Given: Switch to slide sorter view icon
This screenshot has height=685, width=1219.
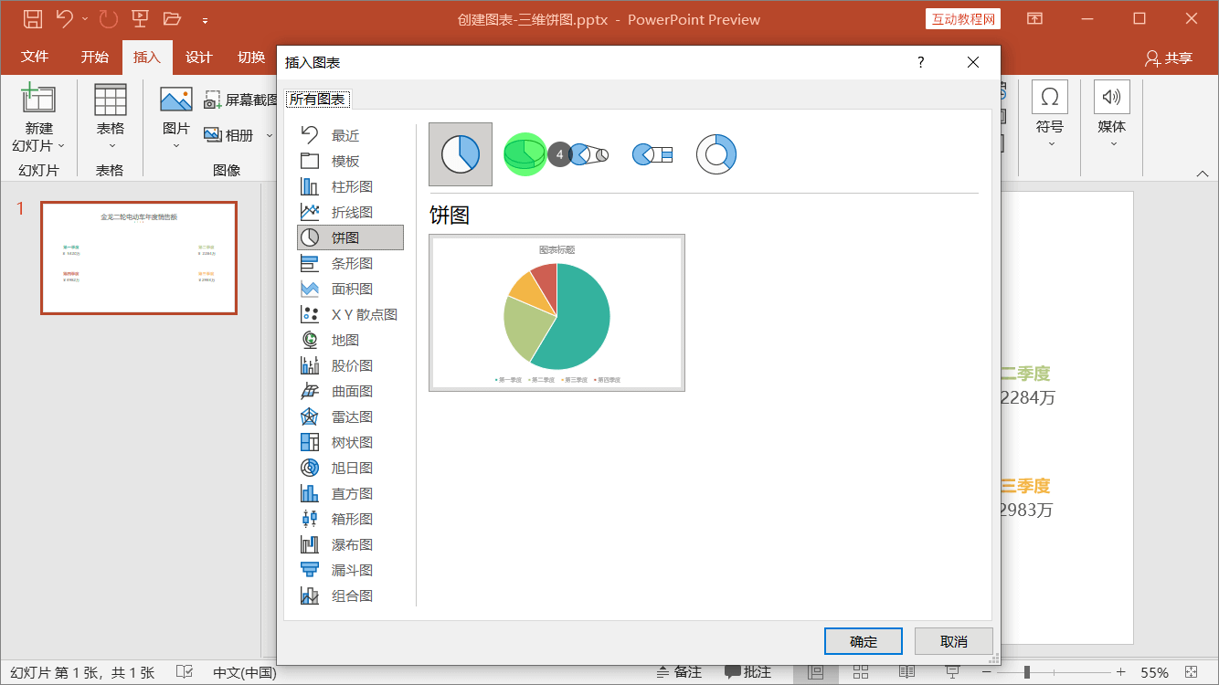Looking at the screenshot, I should [860, 672].
